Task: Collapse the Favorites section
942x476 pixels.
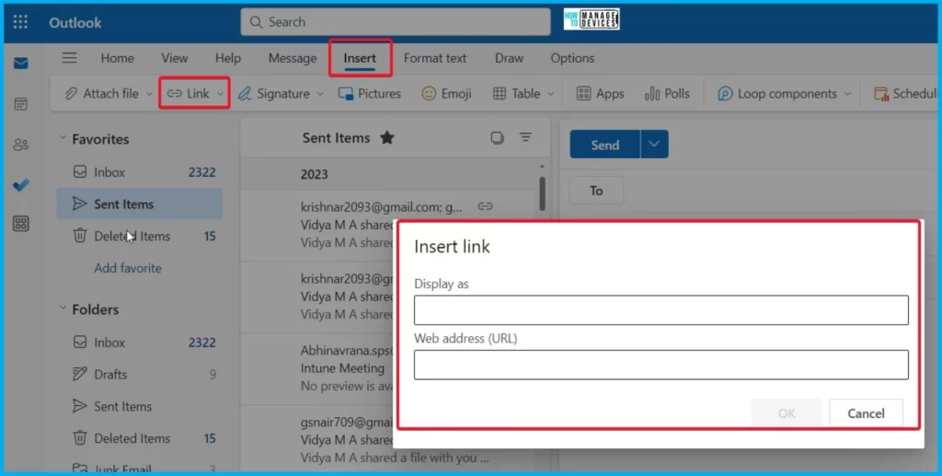Action: (63, 138)
